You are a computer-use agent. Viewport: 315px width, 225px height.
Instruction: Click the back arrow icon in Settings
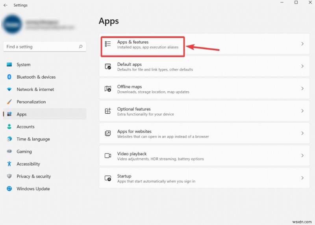point(6,5)
